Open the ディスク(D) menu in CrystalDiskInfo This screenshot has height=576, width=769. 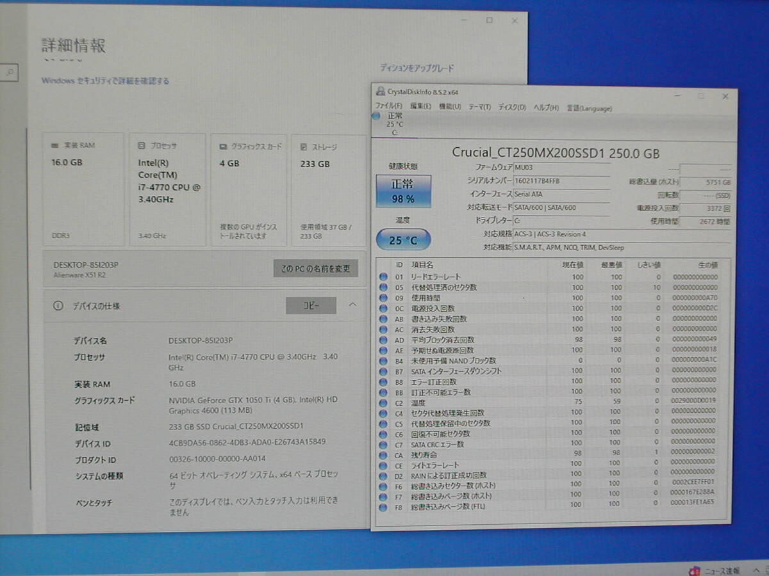(x=512, y=108)
